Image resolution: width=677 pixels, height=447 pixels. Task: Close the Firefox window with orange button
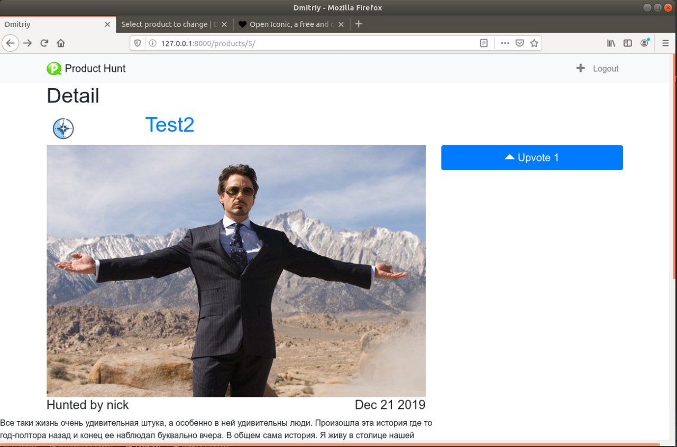coord(668,7)
